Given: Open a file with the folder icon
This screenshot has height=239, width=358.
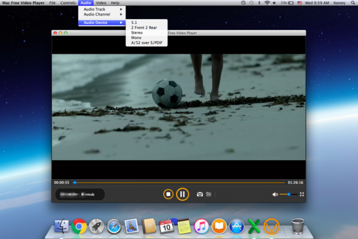Looking at the screenshot, I should pos(208,194).
